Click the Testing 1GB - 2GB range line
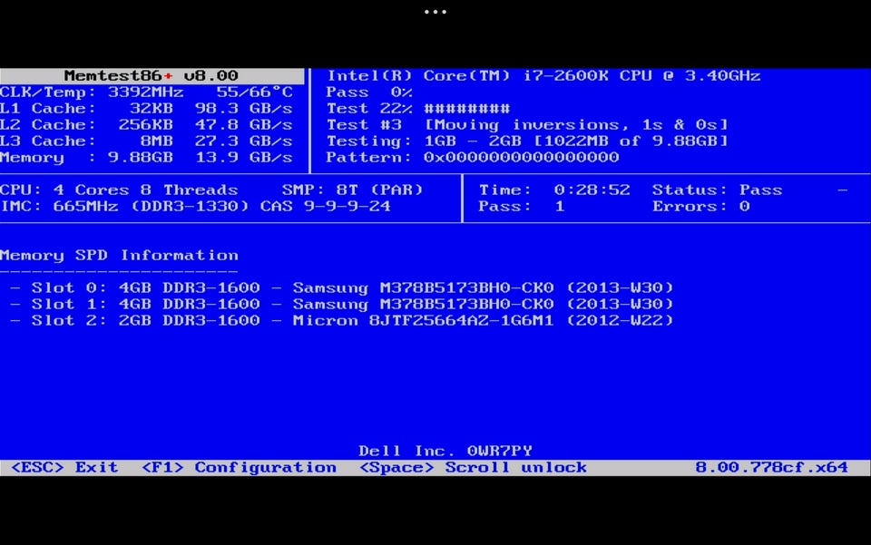871x545 pixels. click(x=526, y=141)
